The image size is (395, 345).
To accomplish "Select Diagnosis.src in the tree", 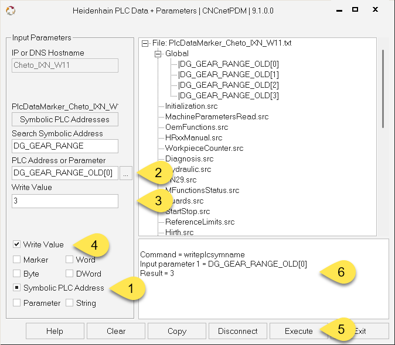I will click(x=189, y=159).
